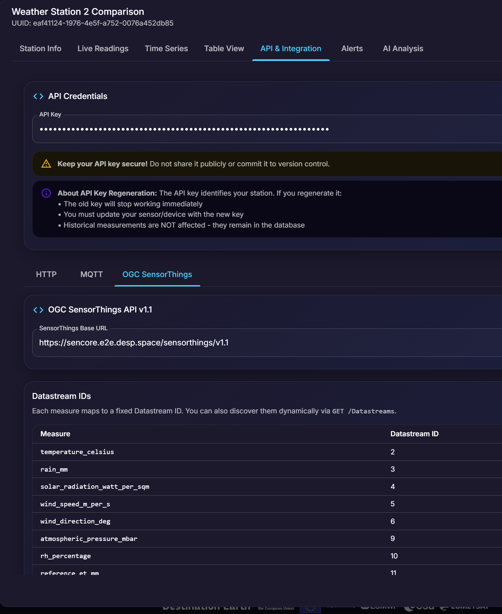Click the Weather Station 2 Comparison title
The height and width of the screenshot is (614, 502).
[x=78, y=11]
